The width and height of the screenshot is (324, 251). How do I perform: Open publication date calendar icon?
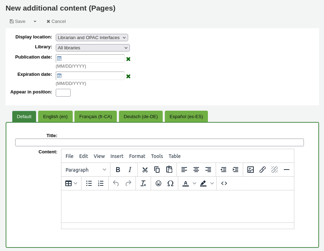coord(59,59)
